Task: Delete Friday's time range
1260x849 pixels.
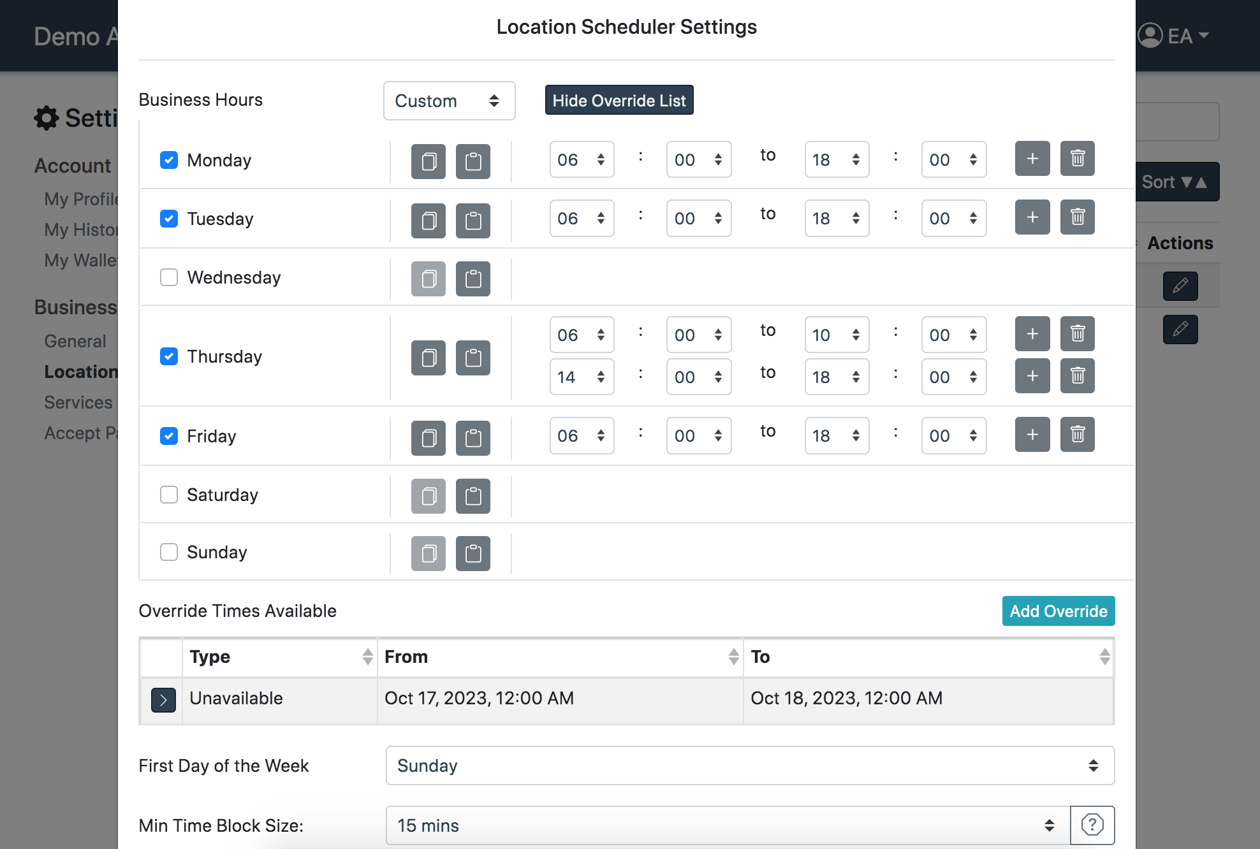Action: [1077, 435]
